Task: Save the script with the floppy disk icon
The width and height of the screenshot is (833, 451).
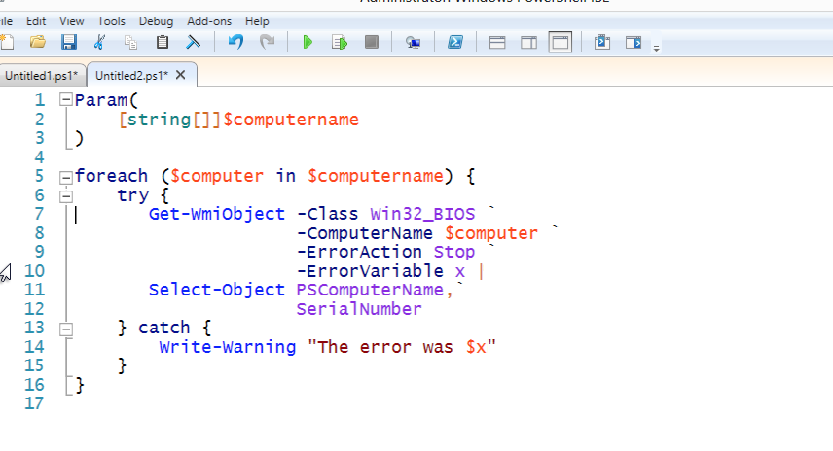Action: click(68, 42)
